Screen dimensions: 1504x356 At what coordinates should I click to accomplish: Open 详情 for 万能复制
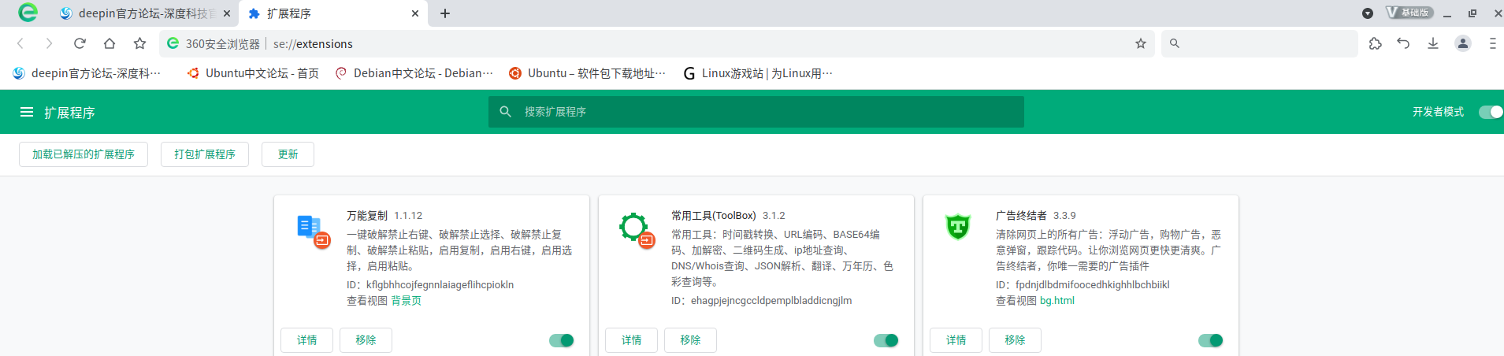[x=307, y=340]
